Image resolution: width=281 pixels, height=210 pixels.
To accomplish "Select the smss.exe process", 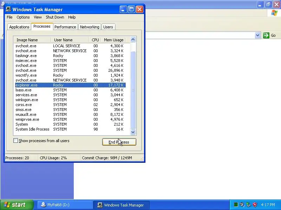I will (70, 110).
